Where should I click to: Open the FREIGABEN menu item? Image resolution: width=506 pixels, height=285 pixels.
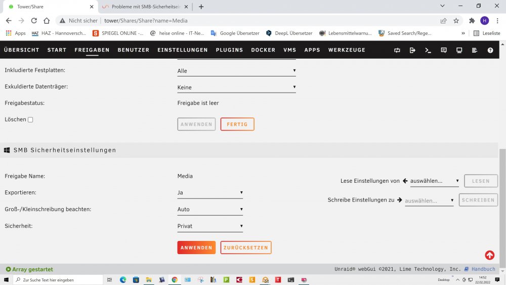pyautogui.click(x=92, y=50)
